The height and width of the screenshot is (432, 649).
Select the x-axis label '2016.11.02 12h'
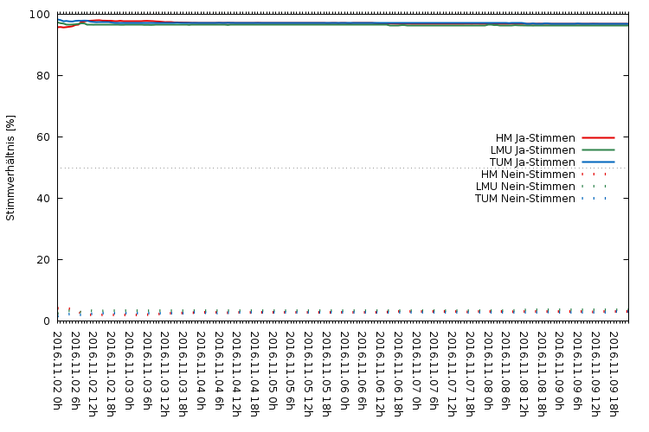[93, 374]
